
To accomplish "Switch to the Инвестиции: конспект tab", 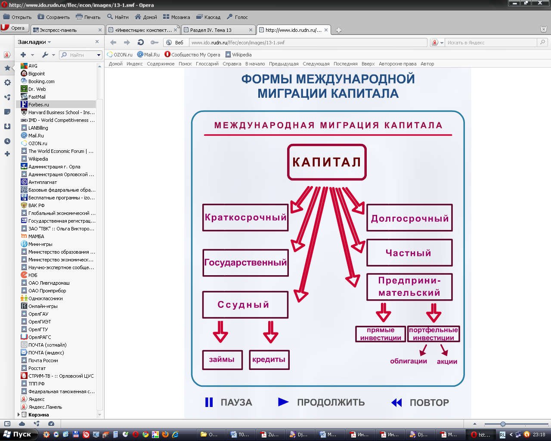I will coord(143,30).
